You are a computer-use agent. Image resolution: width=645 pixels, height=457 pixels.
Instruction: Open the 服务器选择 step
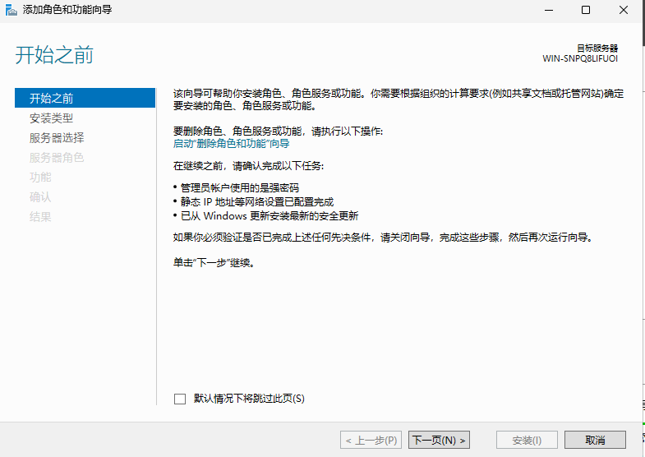tap(57, 138)
